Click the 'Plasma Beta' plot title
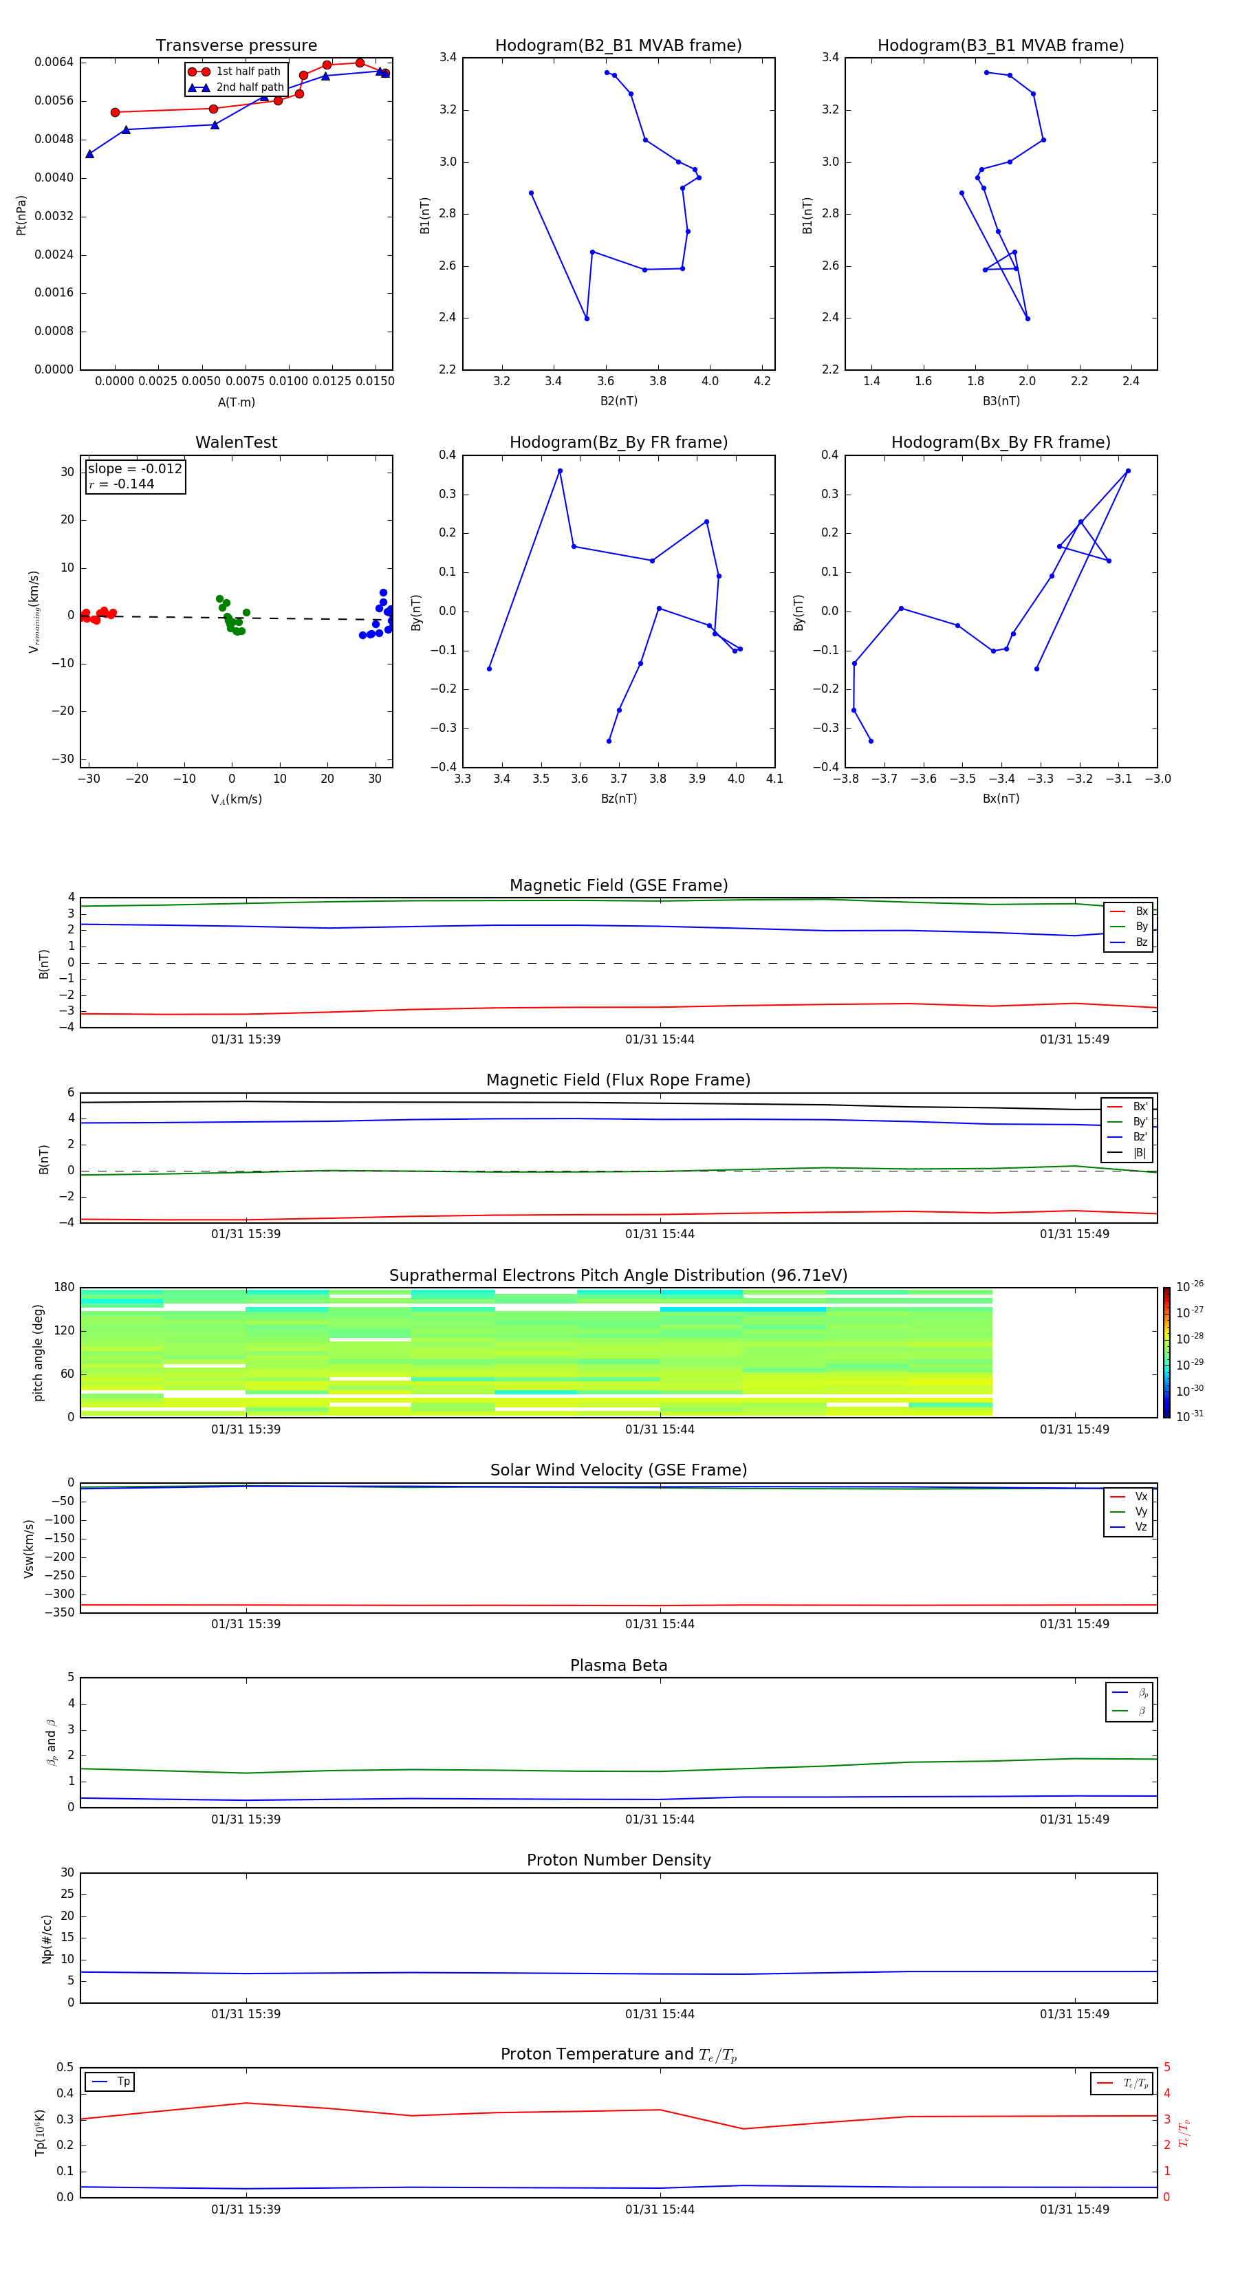The image size is (1238, 2270). [618, 1665]
